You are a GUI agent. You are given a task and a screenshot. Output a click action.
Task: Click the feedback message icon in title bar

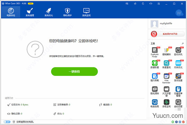tap(127, 3)
